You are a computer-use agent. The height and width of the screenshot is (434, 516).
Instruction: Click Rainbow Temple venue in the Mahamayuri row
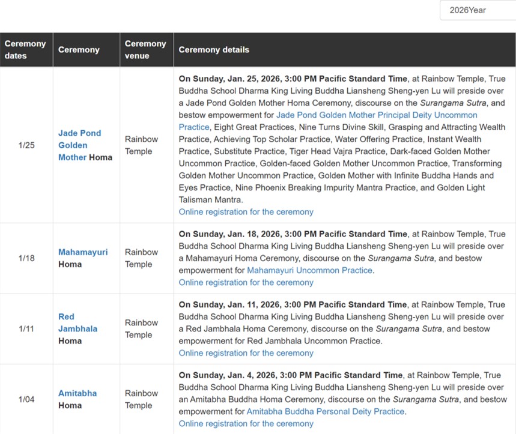[141, 258]
